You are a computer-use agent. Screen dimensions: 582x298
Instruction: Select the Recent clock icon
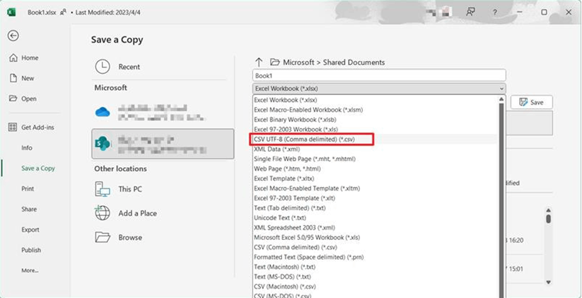tap(103, 67)
